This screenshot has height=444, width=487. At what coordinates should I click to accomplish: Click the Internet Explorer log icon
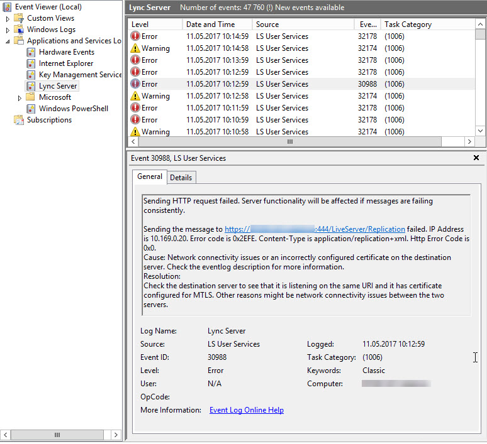tap(31, 63)
